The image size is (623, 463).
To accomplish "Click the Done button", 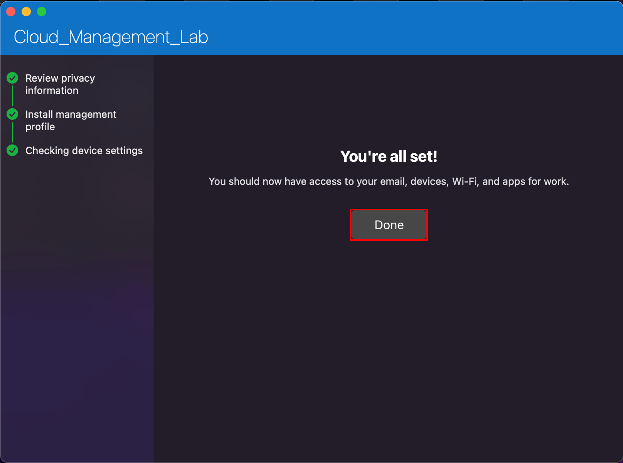I will (x=389, y=225).
